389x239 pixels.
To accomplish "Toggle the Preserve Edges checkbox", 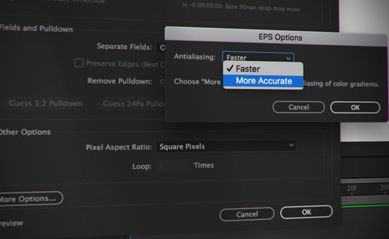I will 79,63.
